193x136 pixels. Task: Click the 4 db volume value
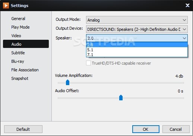[179, 76]
